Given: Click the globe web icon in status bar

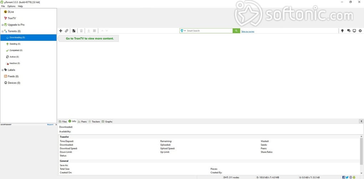Looking at the screenshot, I should tap(350, 177).
